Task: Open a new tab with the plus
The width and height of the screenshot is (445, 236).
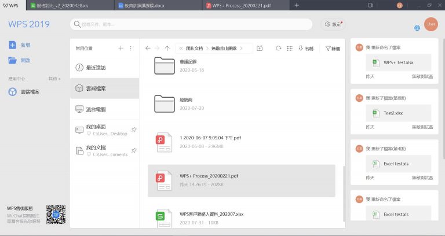Action: point(297,5)
